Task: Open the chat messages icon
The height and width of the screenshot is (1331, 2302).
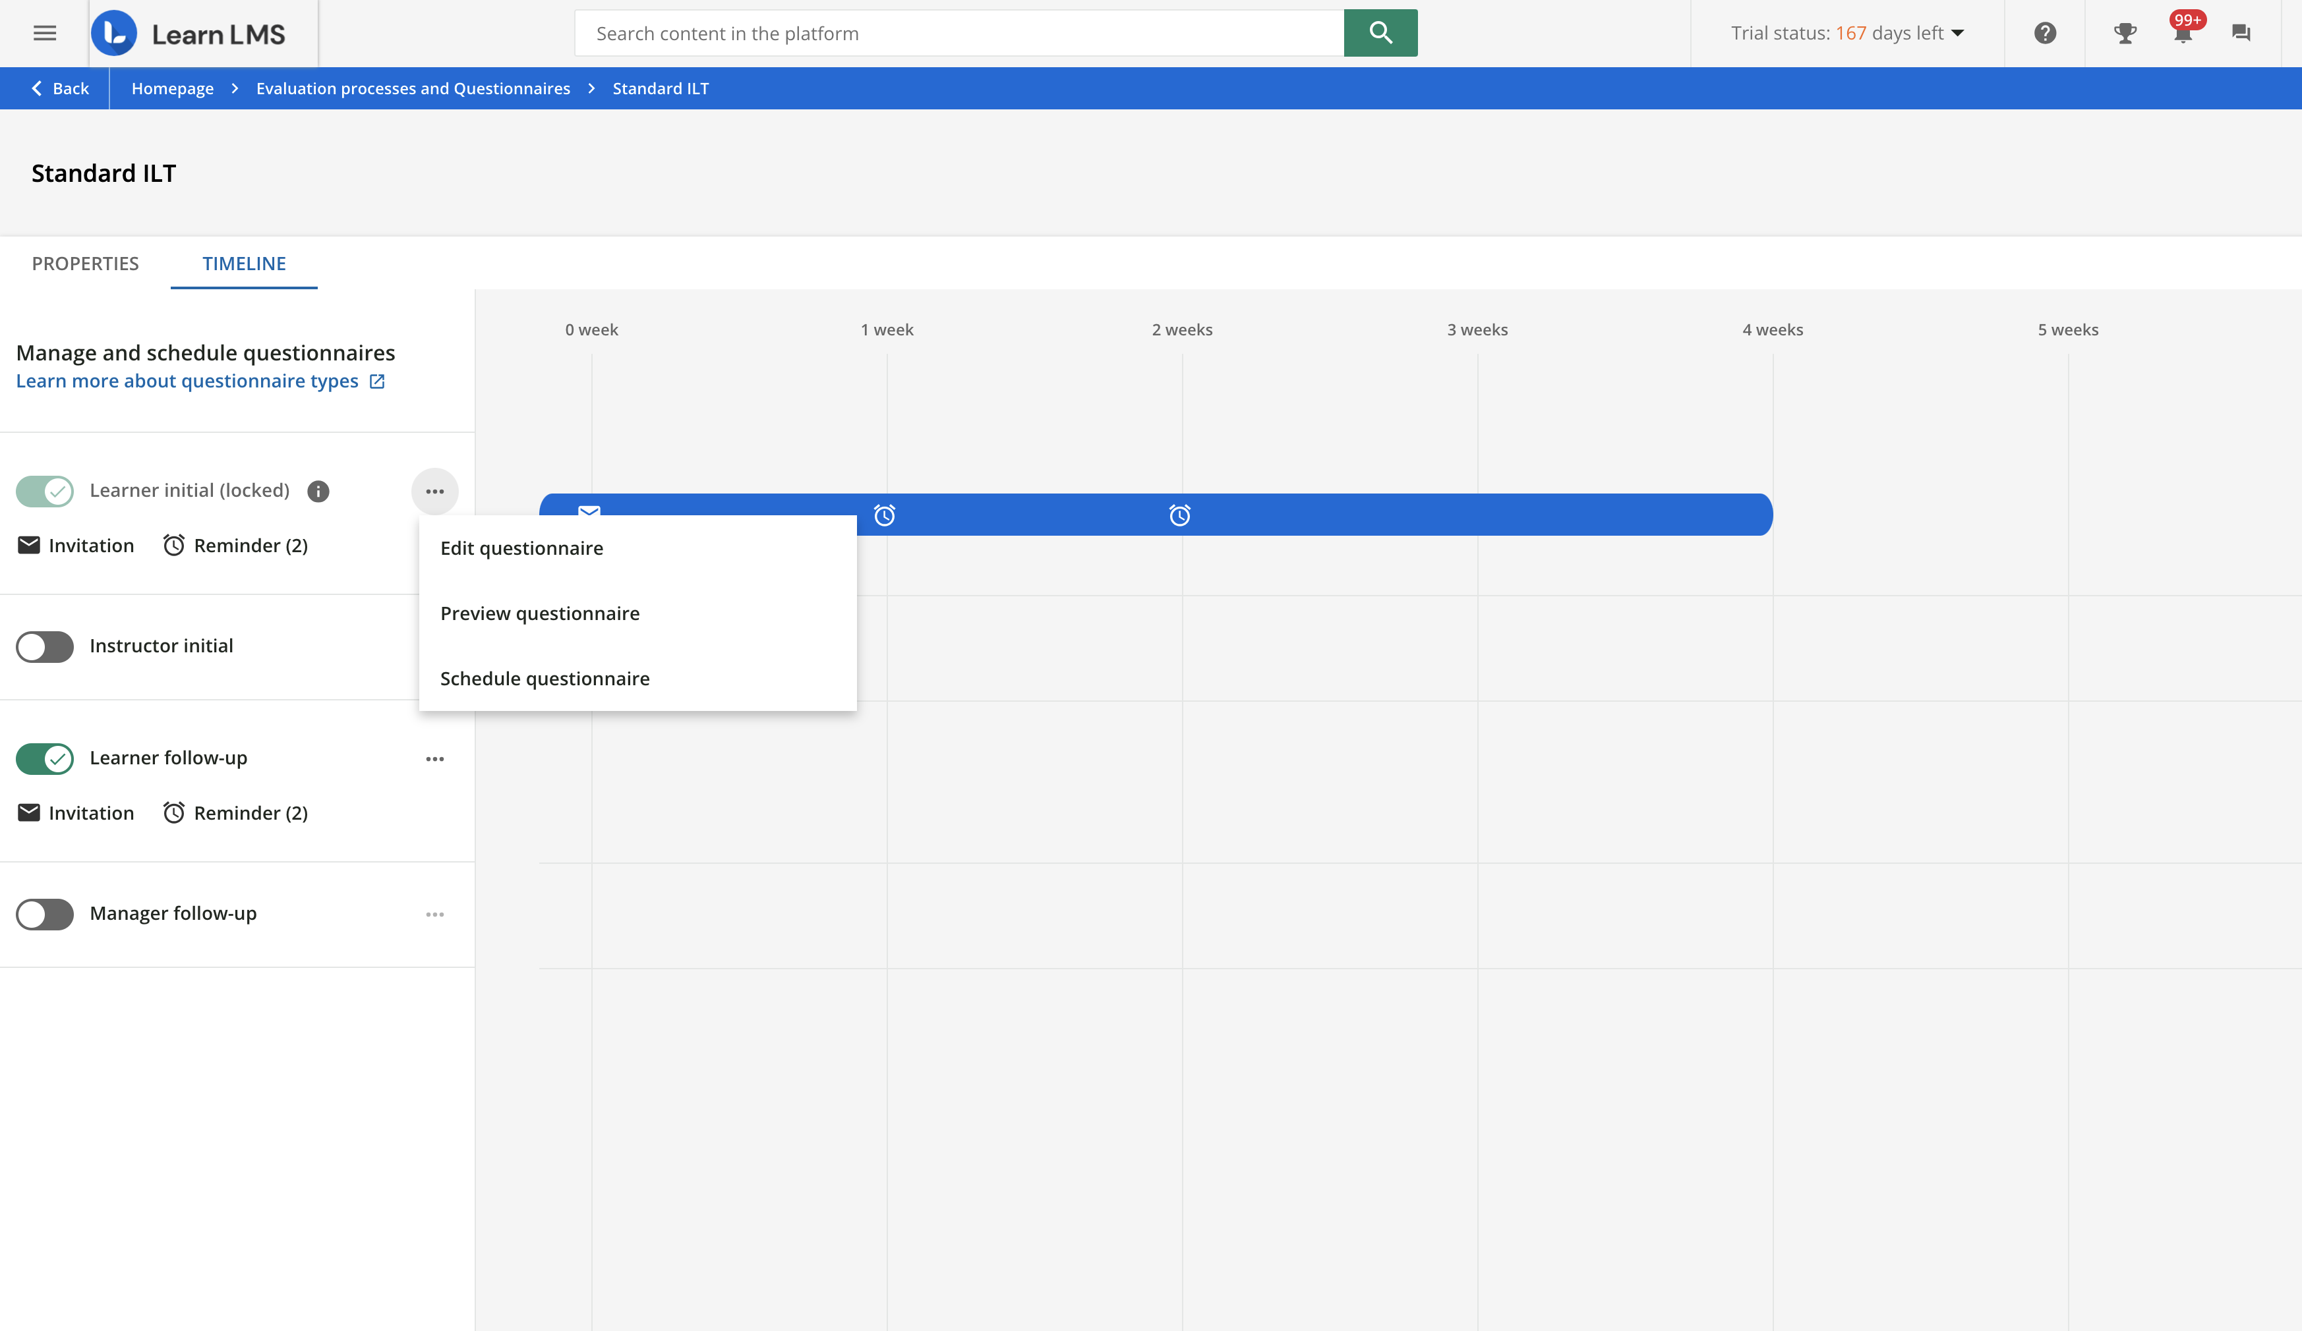Action: 2240,34
